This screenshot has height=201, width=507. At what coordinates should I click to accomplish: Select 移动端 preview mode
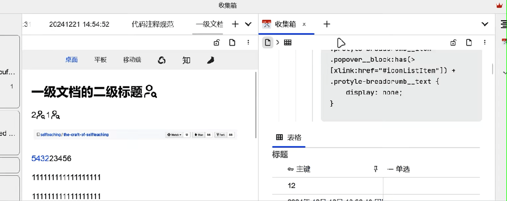pos(132,60)
